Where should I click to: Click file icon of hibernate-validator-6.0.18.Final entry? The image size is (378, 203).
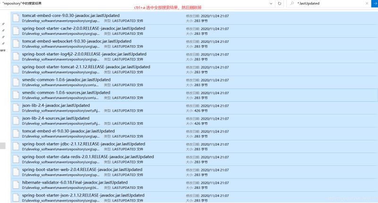(16, 185)
